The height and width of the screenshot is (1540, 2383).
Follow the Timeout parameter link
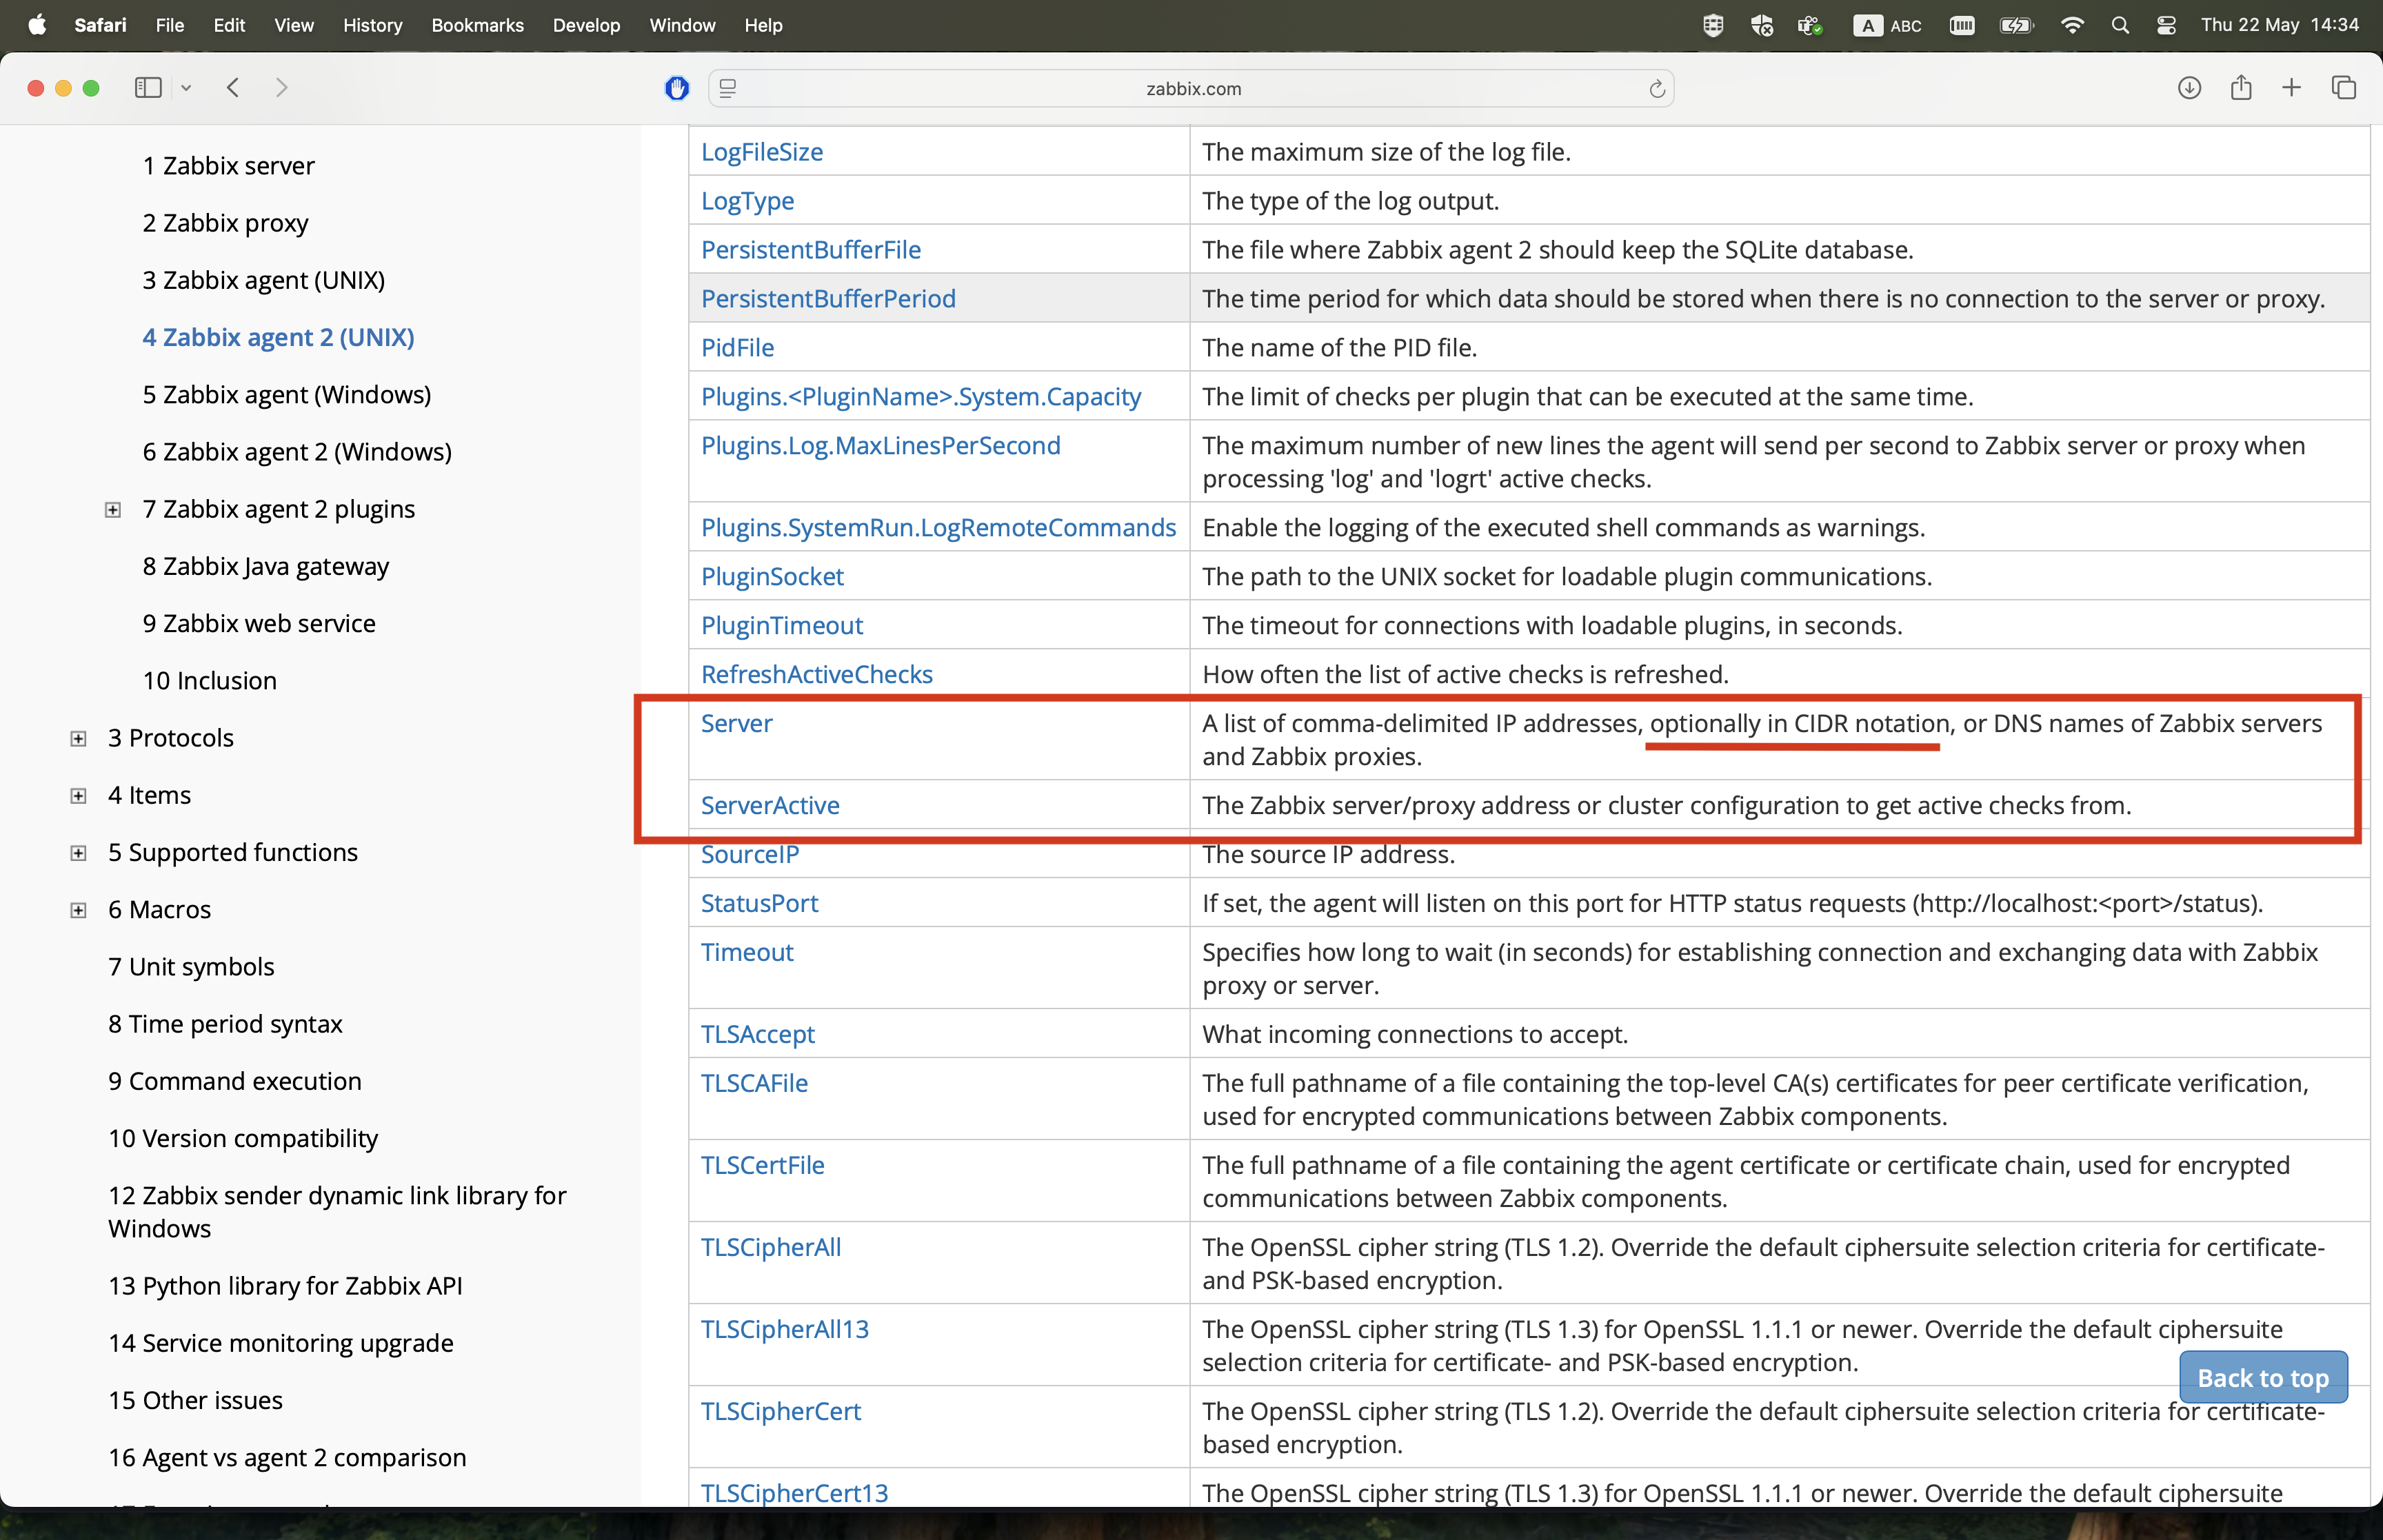pos(747,952)
